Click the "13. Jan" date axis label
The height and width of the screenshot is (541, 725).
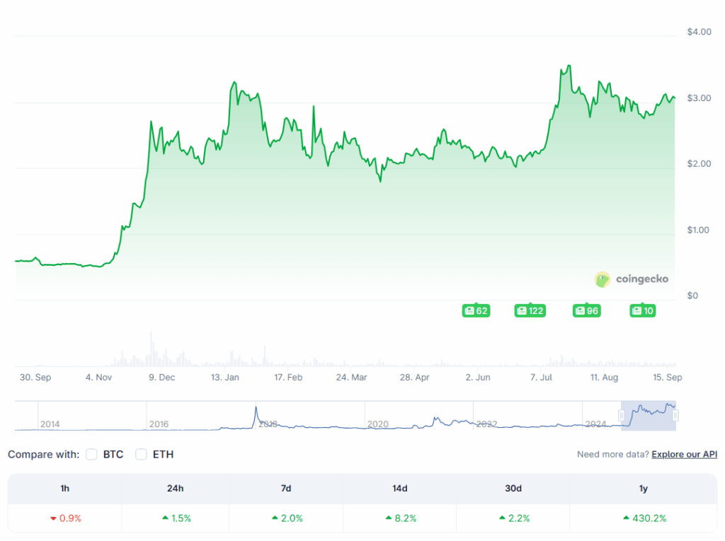pos(225,377)
